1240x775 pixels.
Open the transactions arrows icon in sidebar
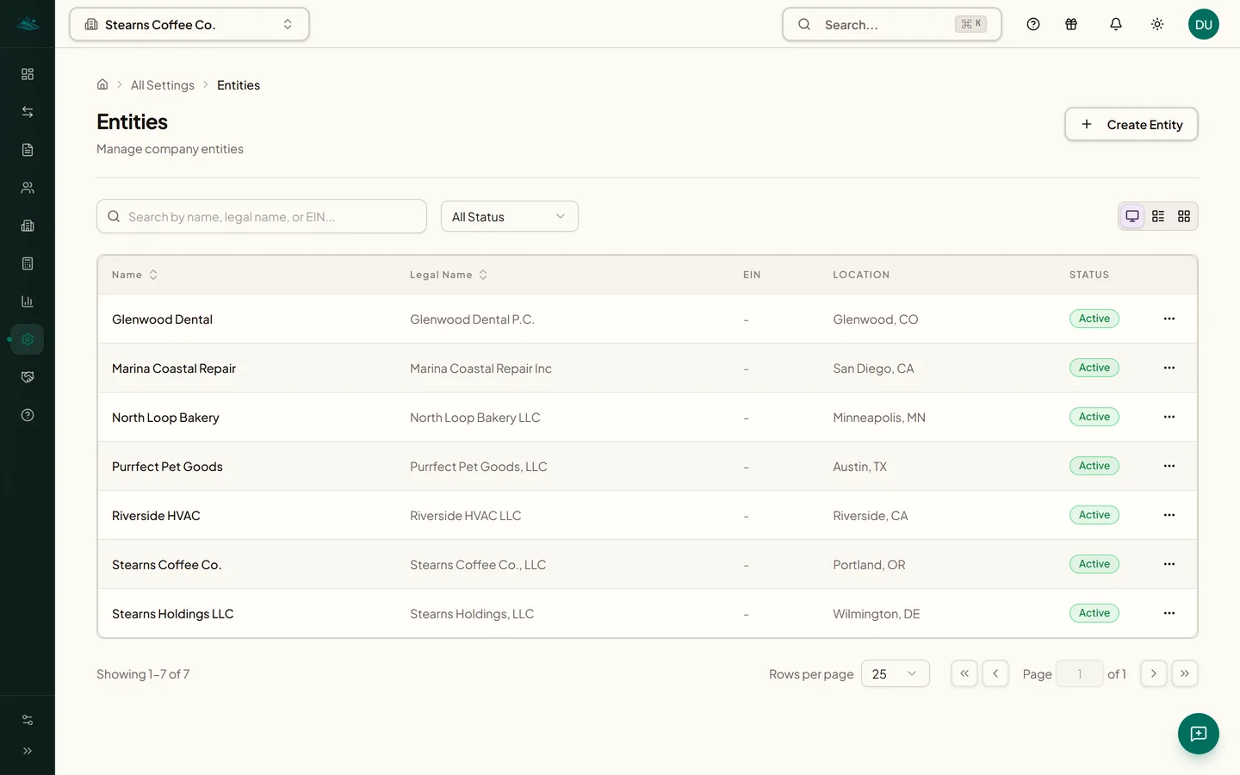coord(28,112)
